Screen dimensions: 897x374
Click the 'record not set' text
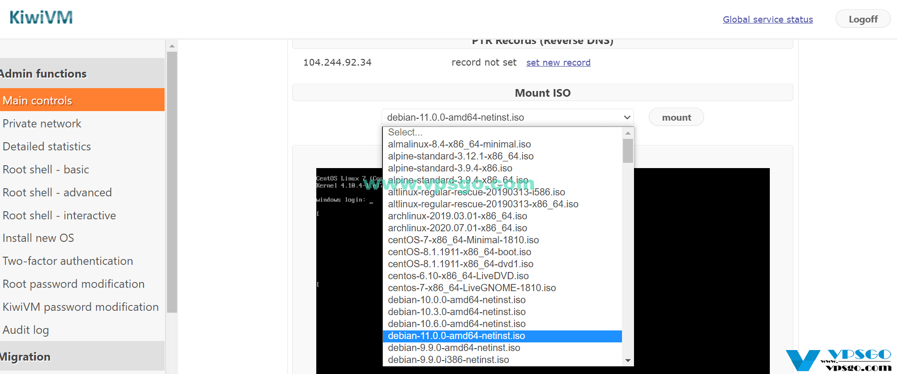click(484, 63)
